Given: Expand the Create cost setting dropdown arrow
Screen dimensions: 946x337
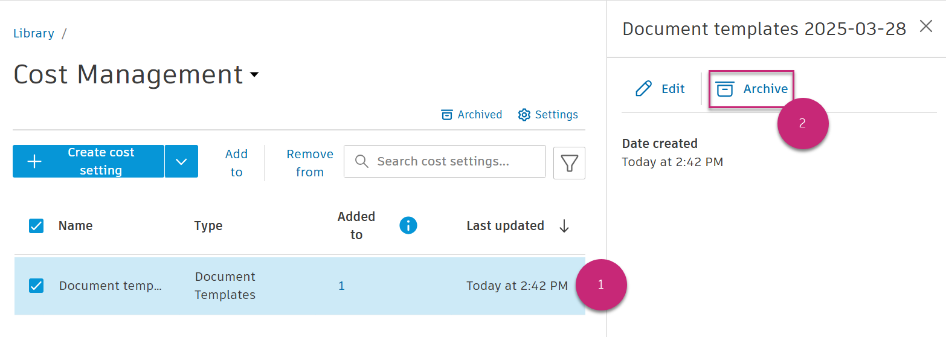Looking at the screenshot, I should [181, 161].
